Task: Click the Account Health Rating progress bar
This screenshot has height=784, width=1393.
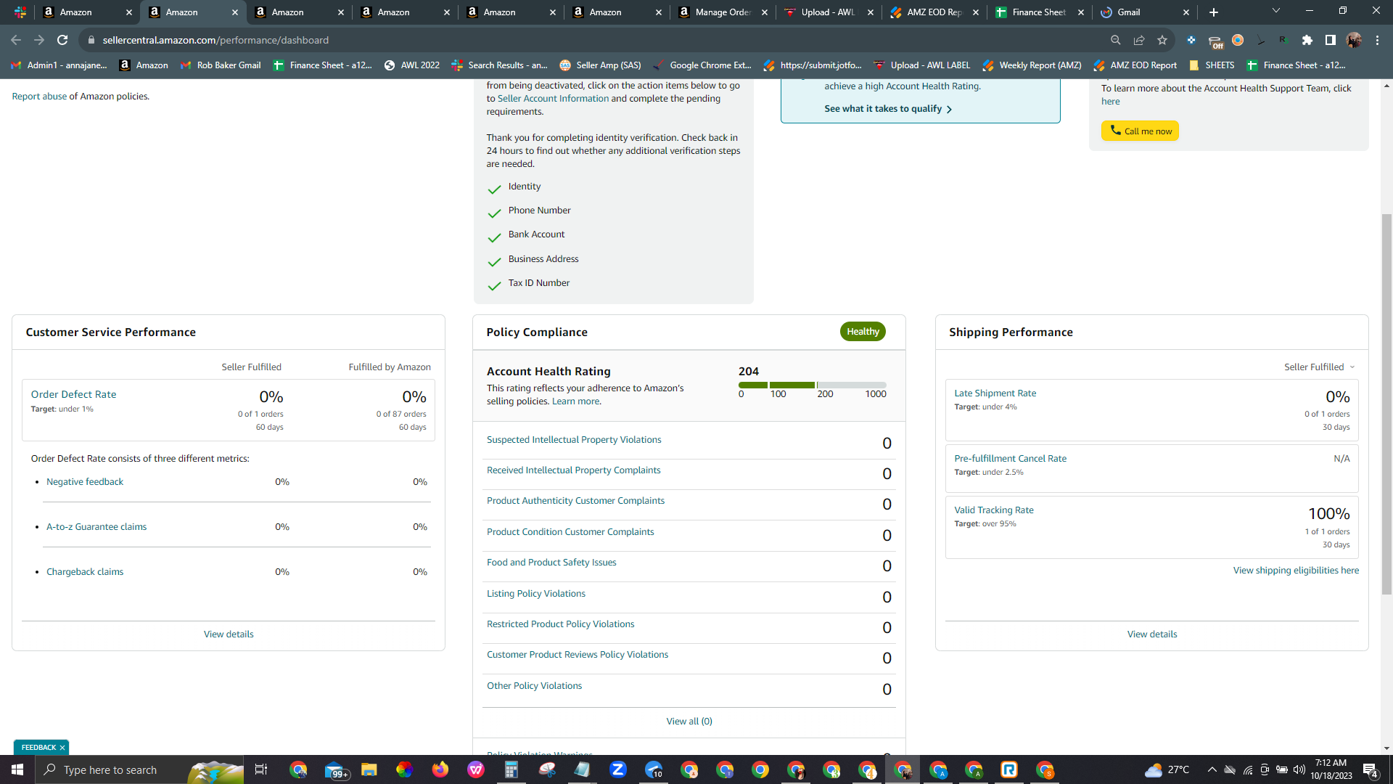Action: (x=812, y=385)
